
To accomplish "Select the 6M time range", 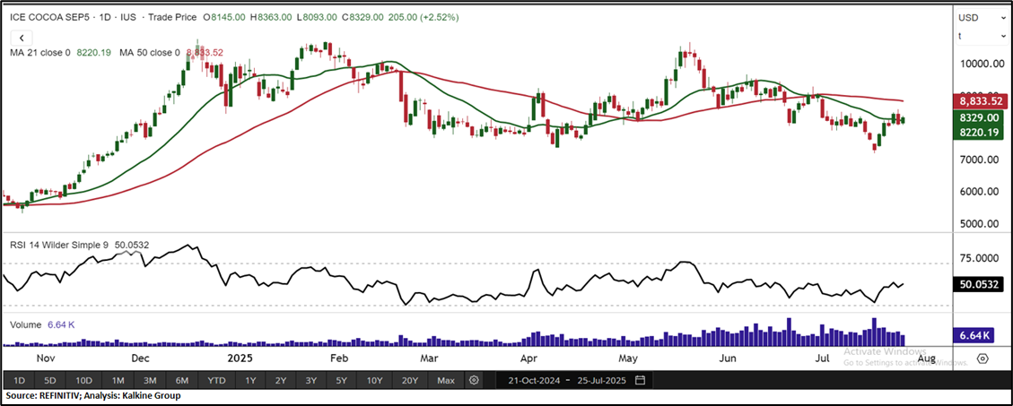I will pos(181,380).
